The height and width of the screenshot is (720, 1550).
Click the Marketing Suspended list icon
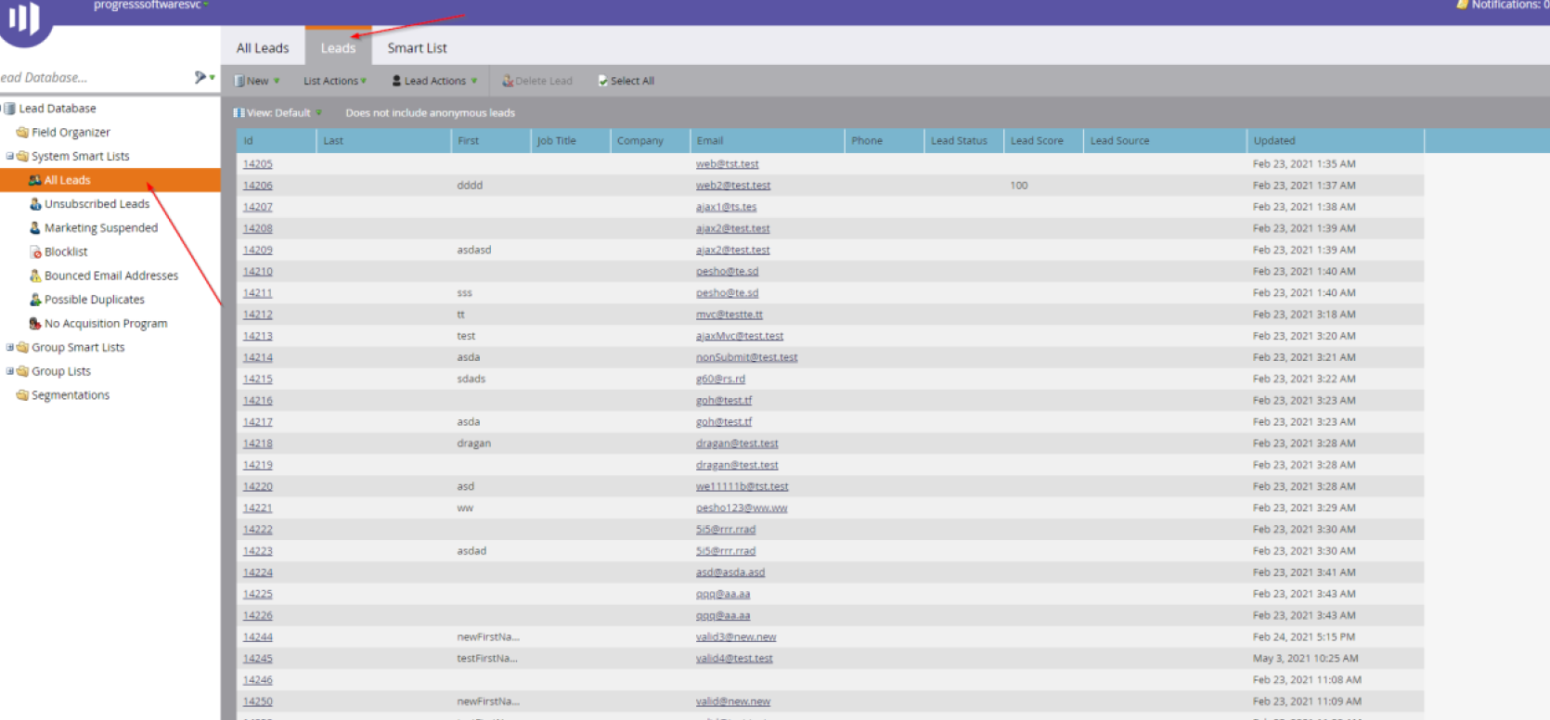coord(35,227)
